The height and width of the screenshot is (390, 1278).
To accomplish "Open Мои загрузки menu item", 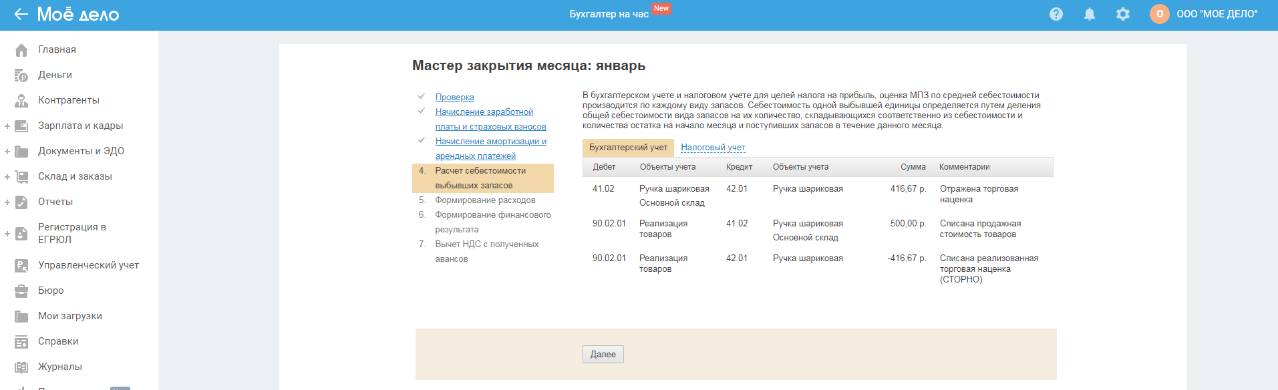I will tap(70, 316).
